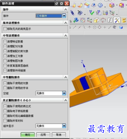Image resolution: width=127 pixels, height=139 pixels.
Task: Enable quadrant point snap circle icon
Action: pos(100,27)
